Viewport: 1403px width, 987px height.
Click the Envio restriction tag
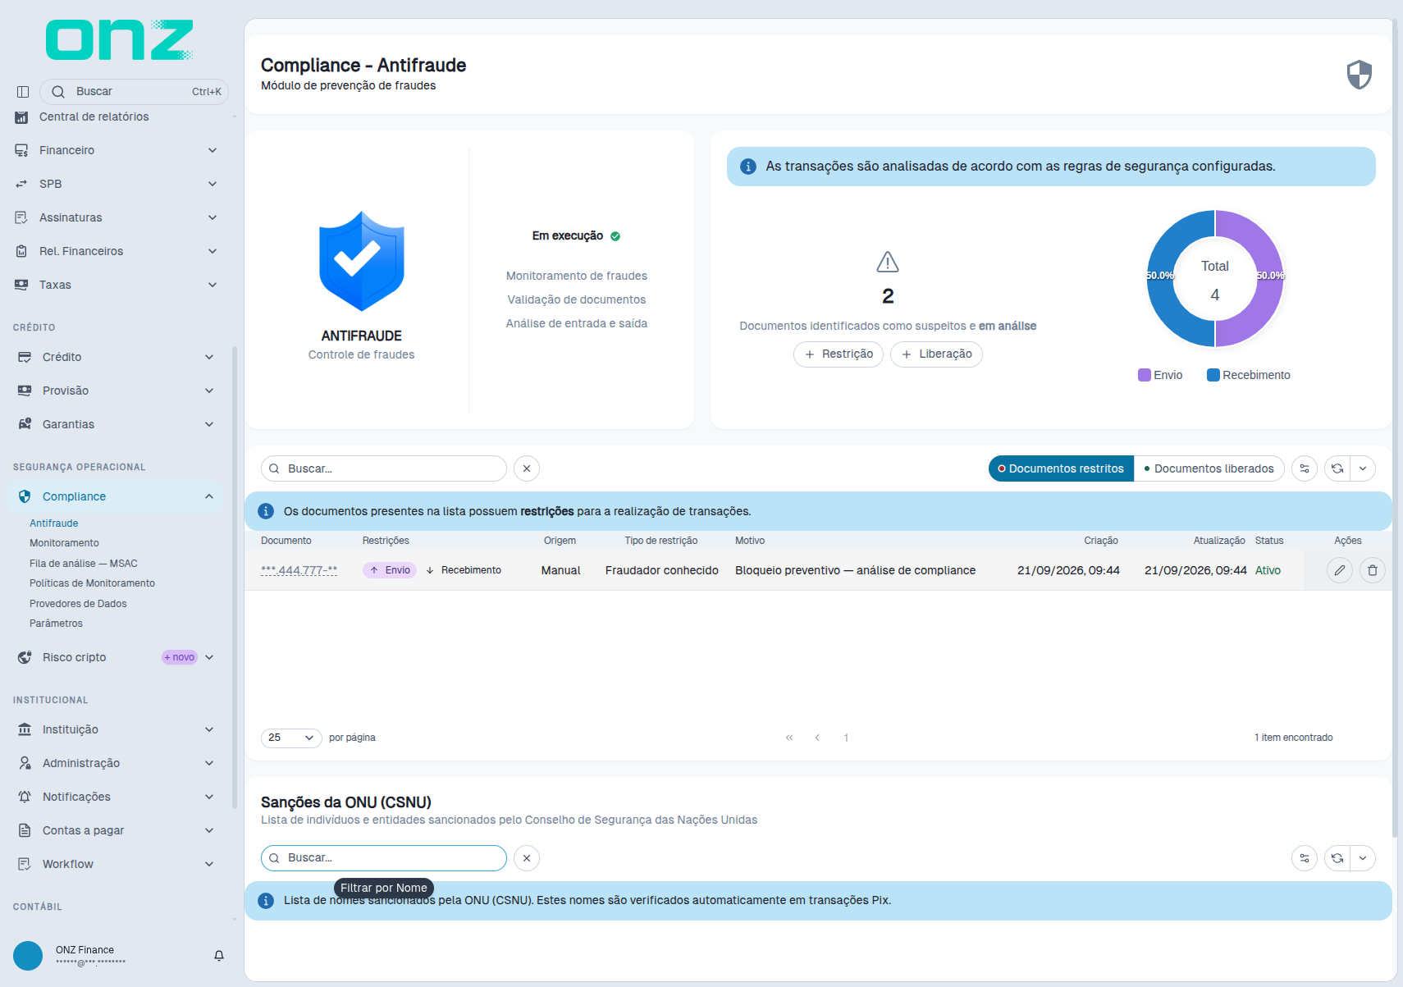(390, 570)
